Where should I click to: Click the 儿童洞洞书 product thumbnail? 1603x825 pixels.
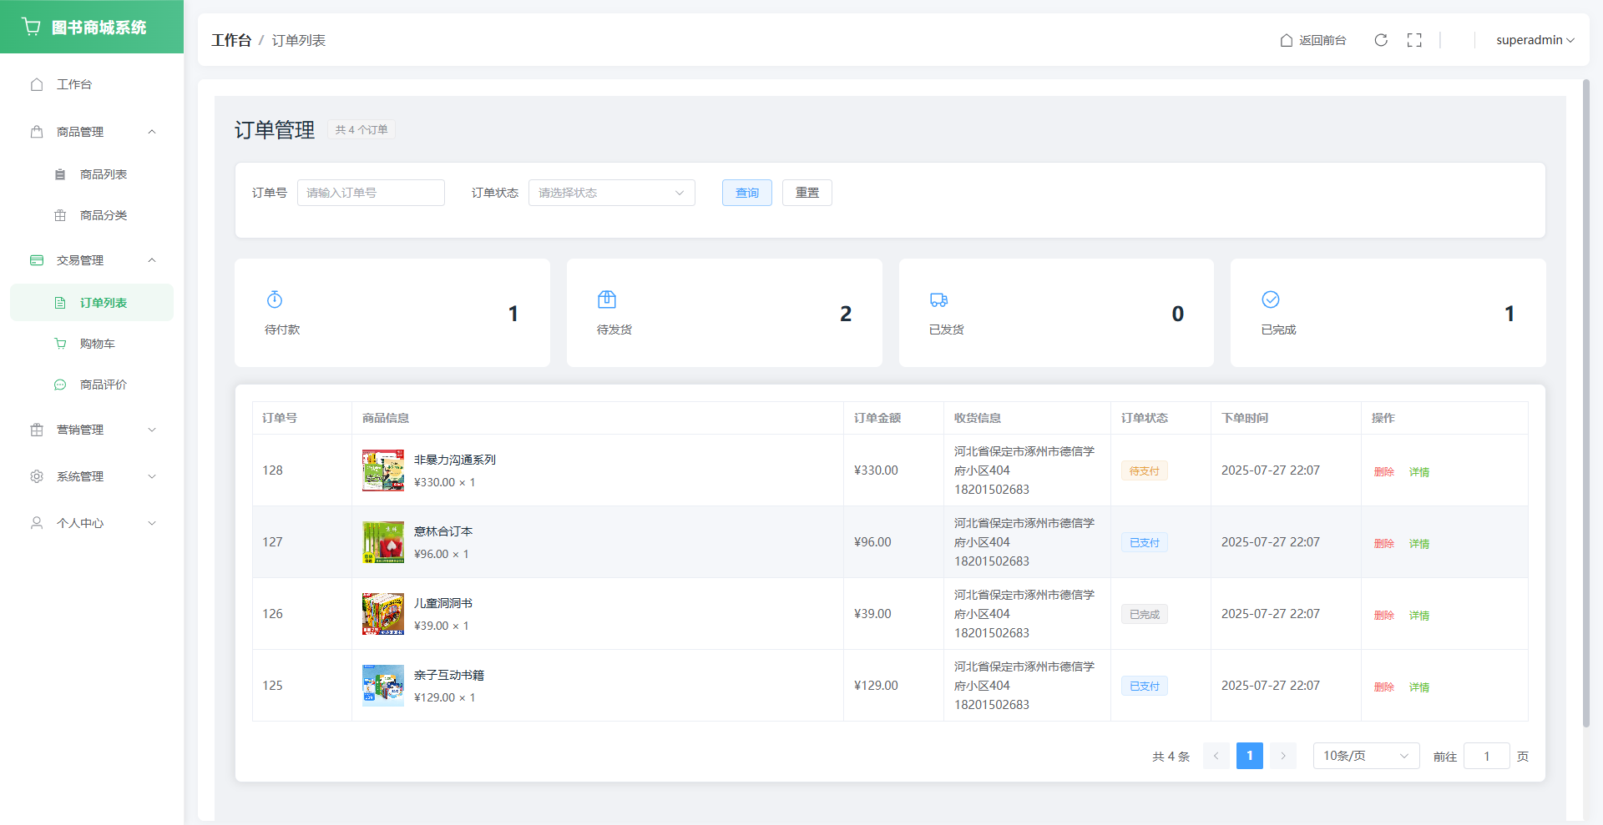click(x=383, y=614)
